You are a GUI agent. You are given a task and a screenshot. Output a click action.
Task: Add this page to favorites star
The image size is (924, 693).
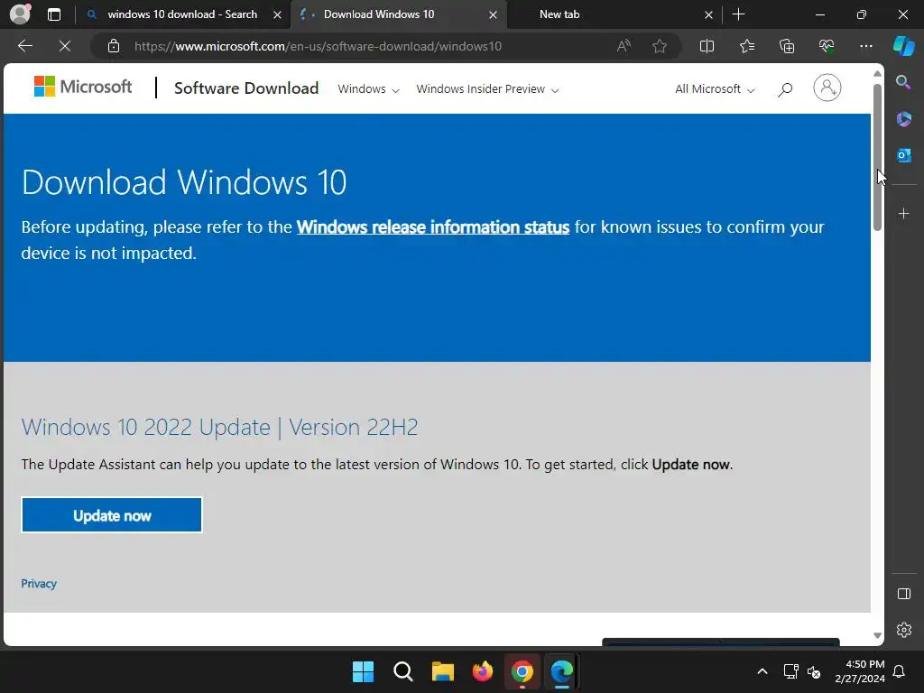pyautogui.click(x=660, y=46)
